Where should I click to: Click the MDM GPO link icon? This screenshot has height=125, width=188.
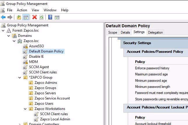[25, 62]
